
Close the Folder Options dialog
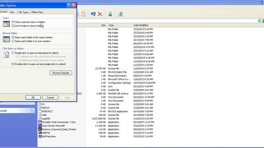[74, 5]
